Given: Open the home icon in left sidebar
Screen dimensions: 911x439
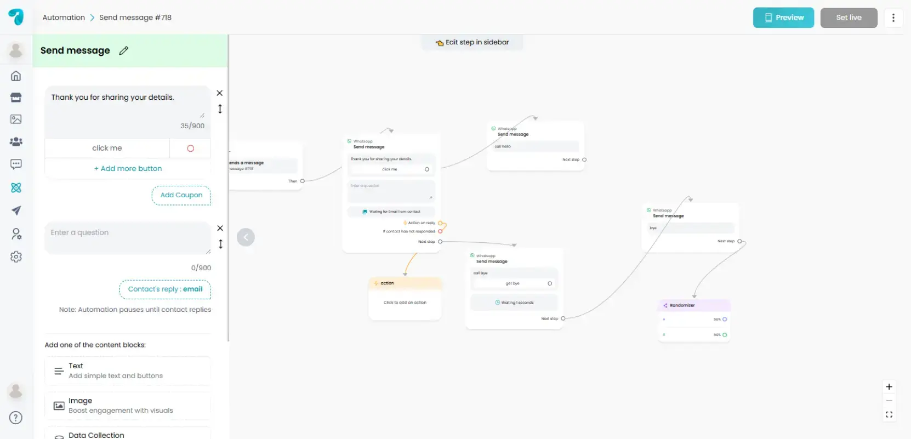Looking at the screenshot, I should [x=16, y=76].
